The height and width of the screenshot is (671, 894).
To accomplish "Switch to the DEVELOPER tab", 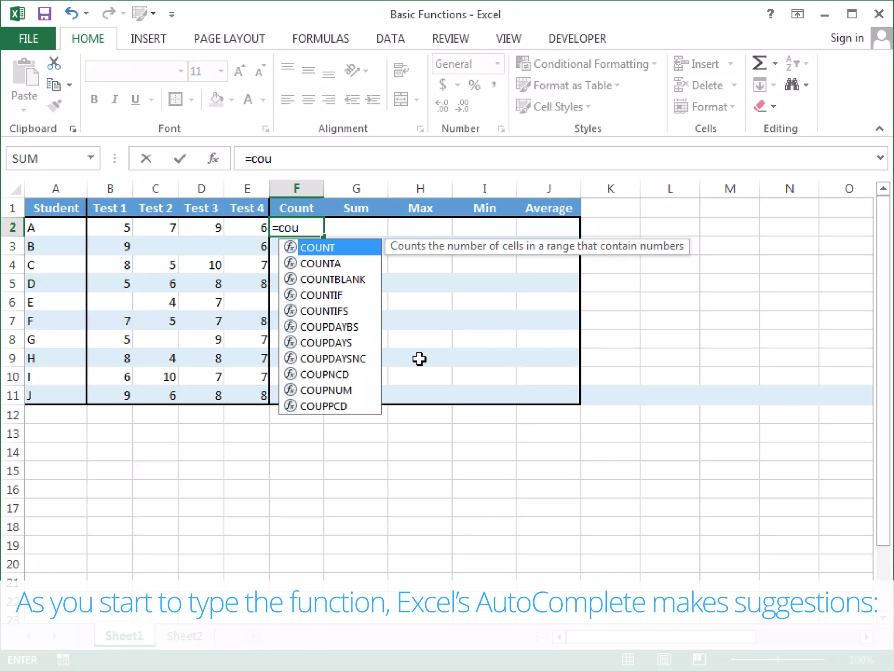I will tap(577, 38).
